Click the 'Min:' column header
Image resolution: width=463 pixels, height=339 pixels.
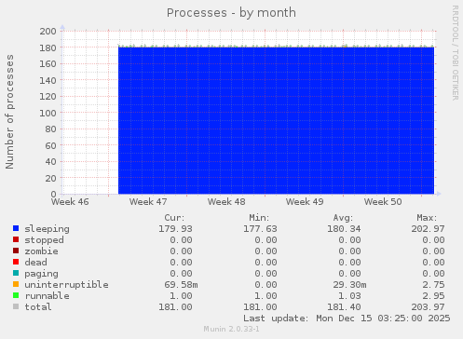pyautogui.click(x=259, y=218)
